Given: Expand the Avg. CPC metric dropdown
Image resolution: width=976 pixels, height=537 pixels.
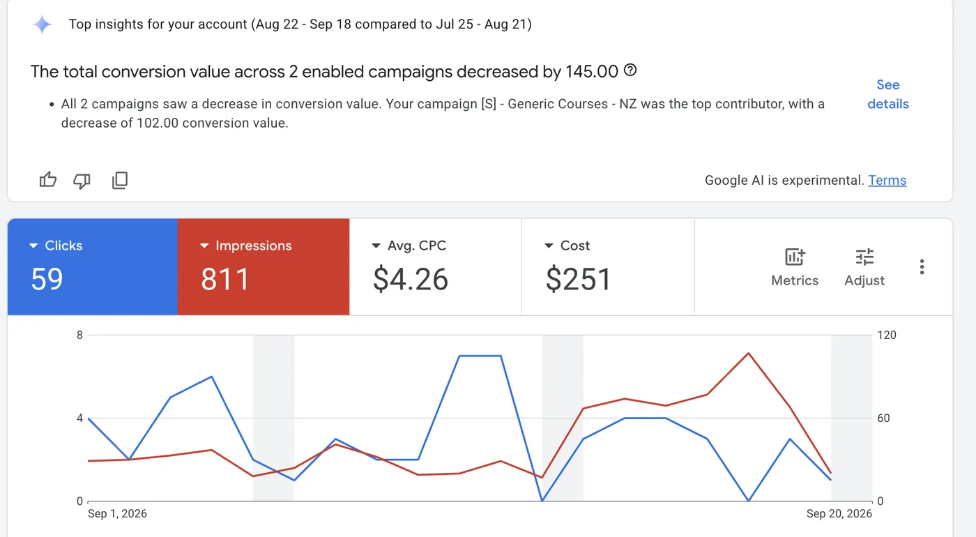Looking at the screenshot, I should tap(376, 246).
